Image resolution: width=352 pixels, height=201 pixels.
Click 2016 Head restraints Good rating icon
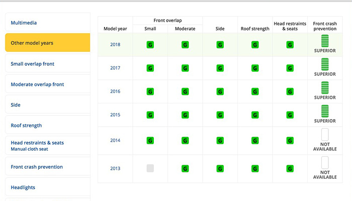[x=290, y=91]
